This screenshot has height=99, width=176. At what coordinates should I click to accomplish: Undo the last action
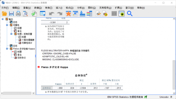[52, 14]
